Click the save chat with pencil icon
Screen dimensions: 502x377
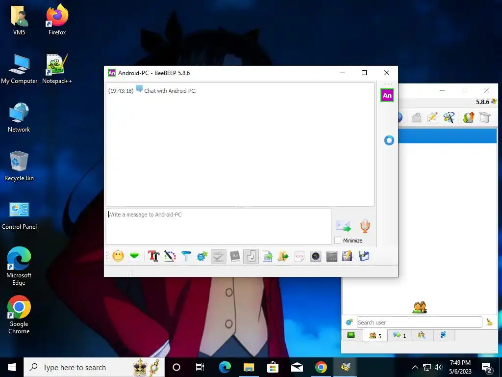348,256
